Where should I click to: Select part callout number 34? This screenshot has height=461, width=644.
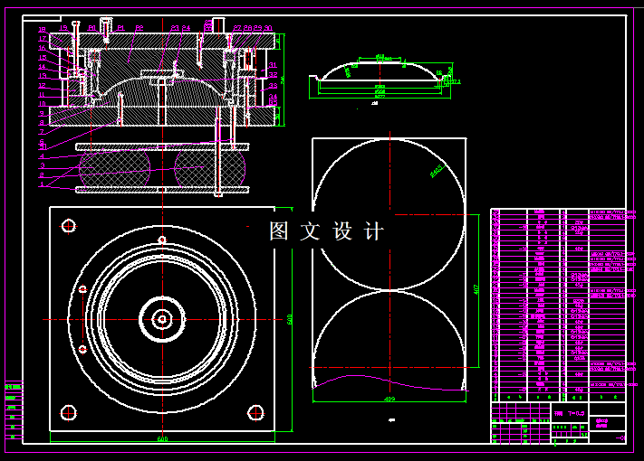(273, 97)
